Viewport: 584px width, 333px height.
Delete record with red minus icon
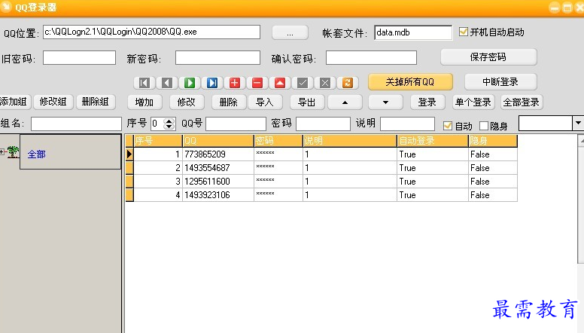click(x=257, y=82)
